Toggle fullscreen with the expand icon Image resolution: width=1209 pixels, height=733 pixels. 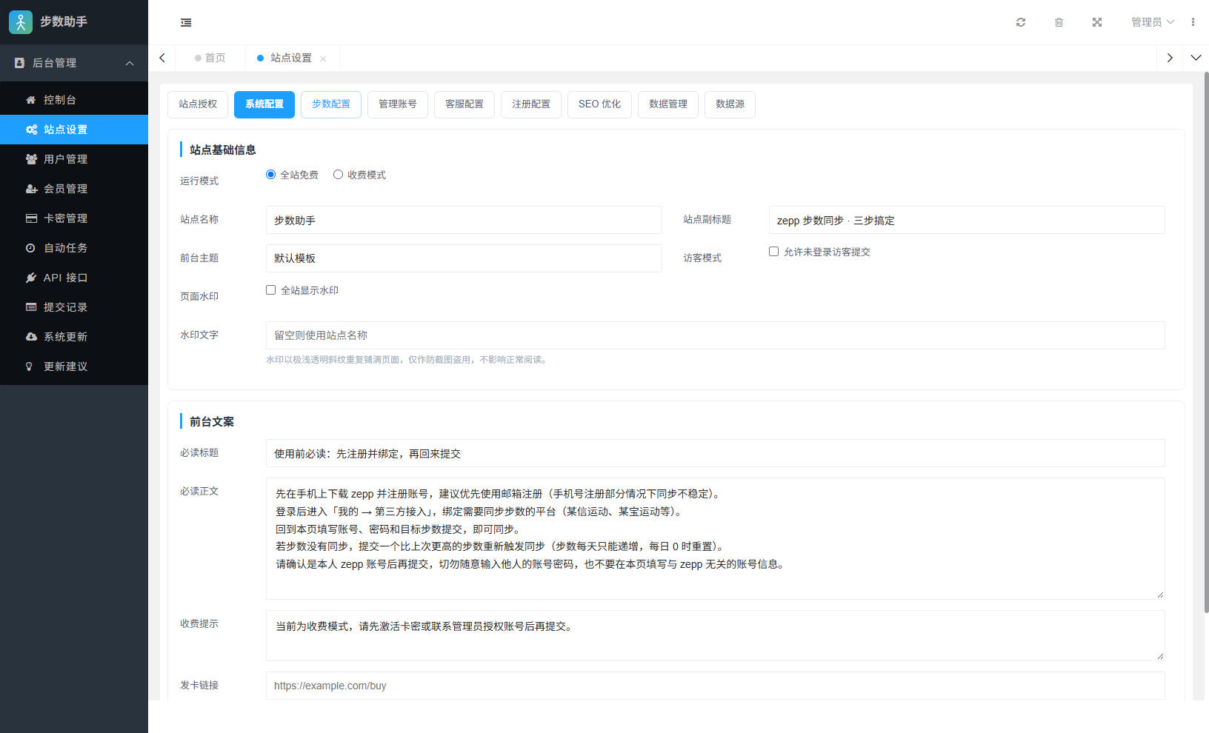[x=1097, y=22]
